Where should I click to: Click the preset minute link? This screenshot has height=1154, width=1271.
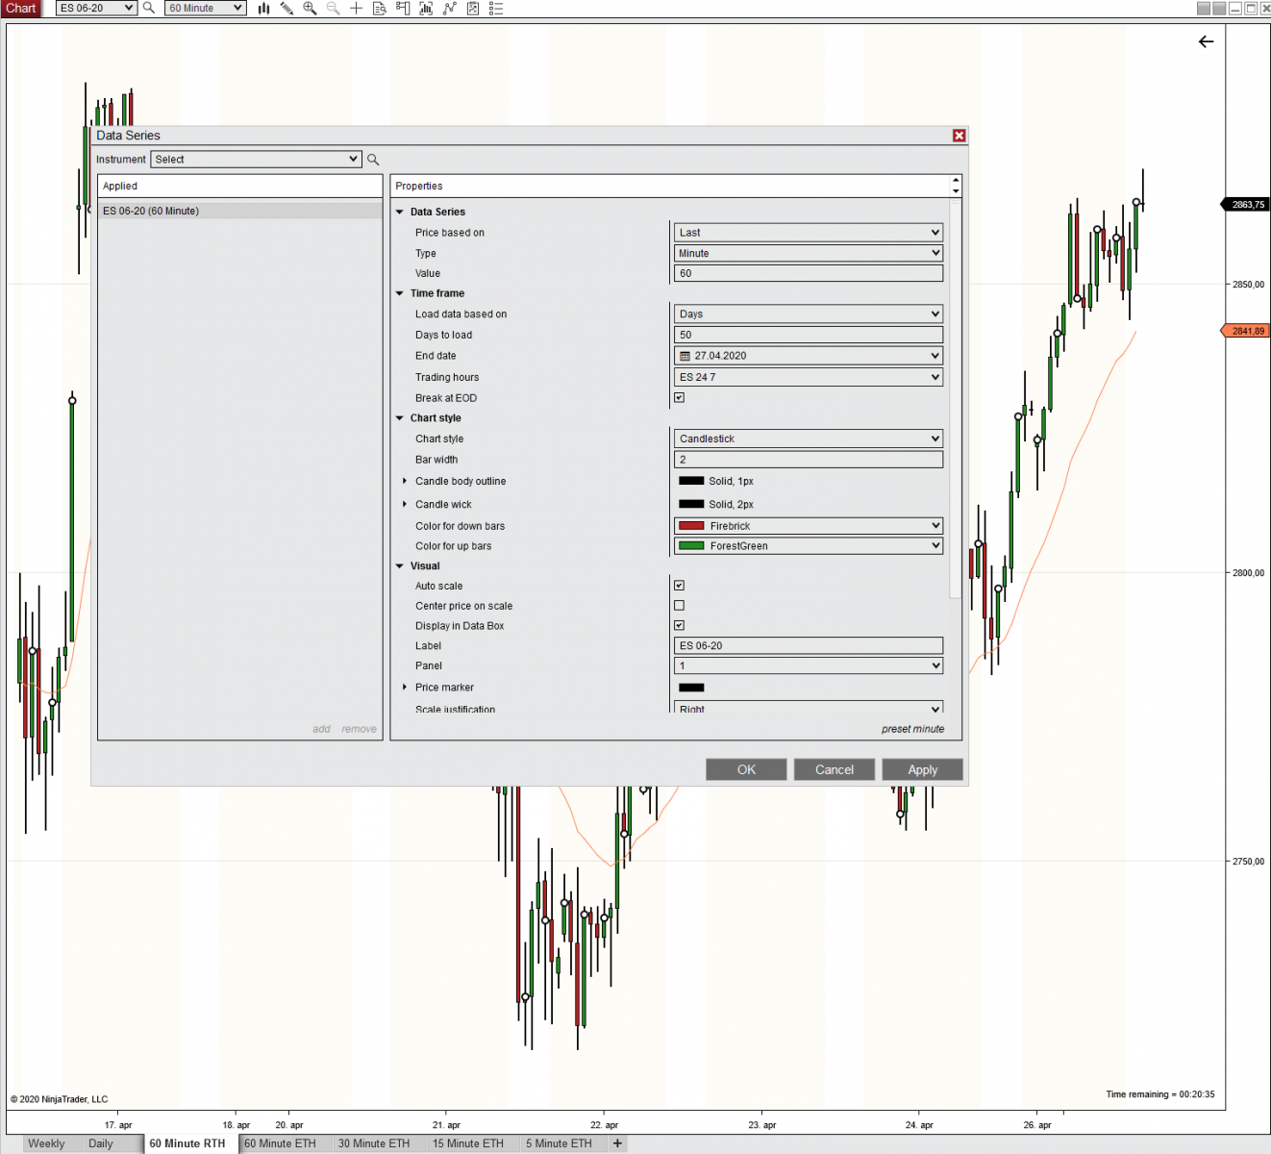point(912,729)
